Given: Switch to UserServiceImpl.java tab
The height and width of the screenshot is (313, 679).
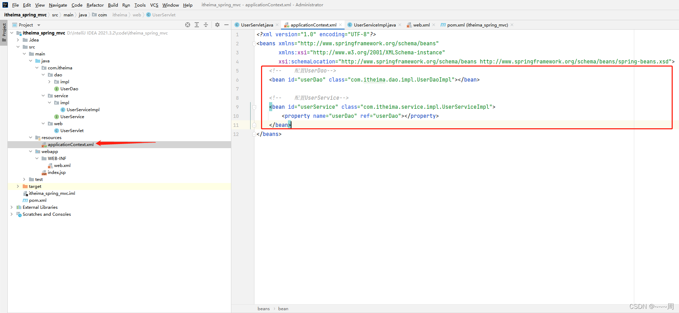Looking at the screenshot, I should (375, 25).
